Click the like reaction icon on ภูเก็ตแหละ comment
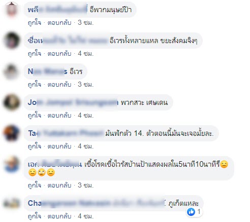 (x=191, y=212)
